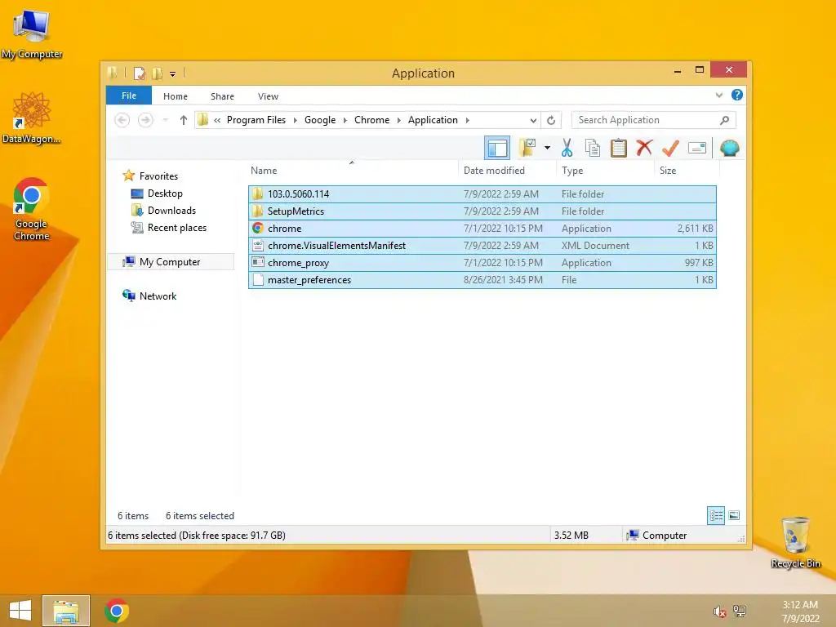Paste with the clipboard icon

click(619, 148)
